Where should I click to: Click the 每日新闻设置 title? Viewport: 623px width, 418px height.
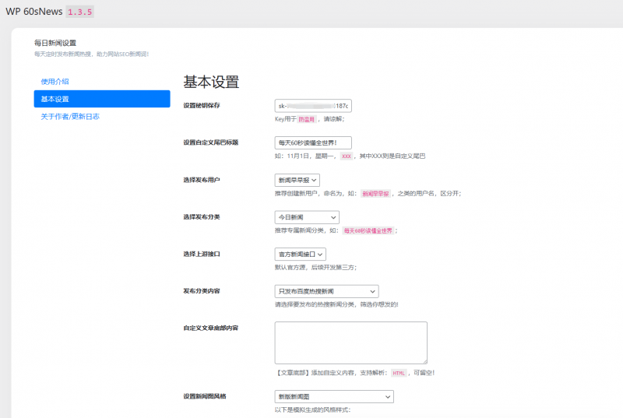tap(55, 43)
